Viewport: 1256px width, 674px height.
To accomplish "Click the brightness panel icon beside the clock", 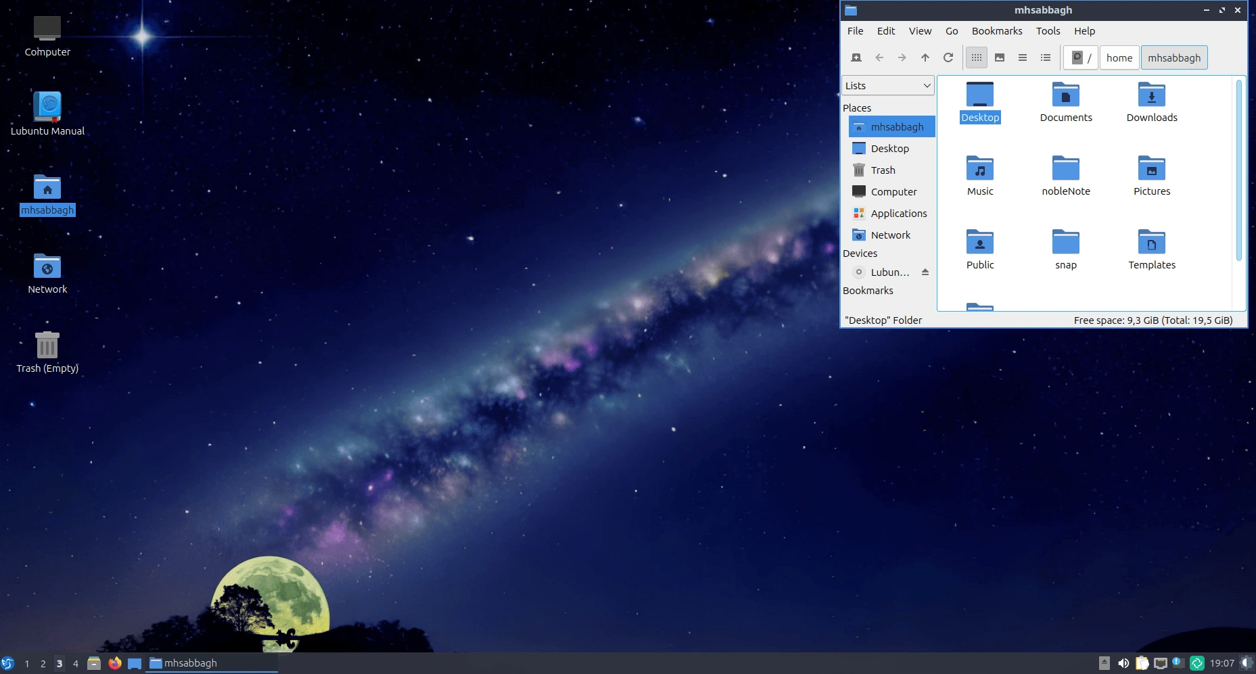I will tap(1247, 663).
